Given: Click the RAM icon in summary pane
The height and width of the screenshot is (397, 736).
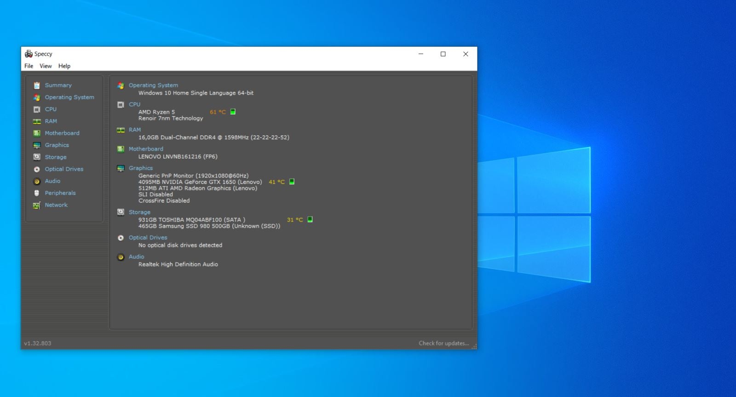Looking at the screenshot, I should [x=121, y=130].
